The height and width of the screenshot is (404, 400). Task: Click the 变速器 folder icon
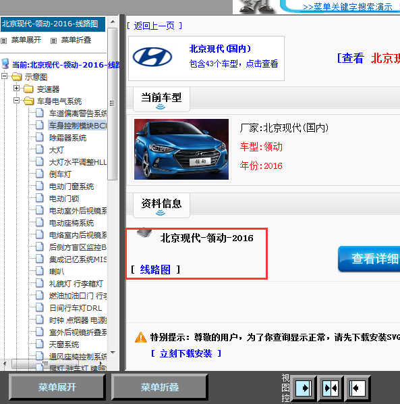point(28,89)
